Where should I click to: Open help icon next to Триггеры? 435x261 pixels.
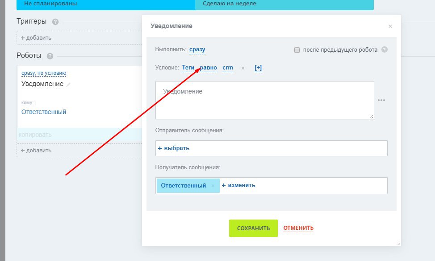pos(55,21)
